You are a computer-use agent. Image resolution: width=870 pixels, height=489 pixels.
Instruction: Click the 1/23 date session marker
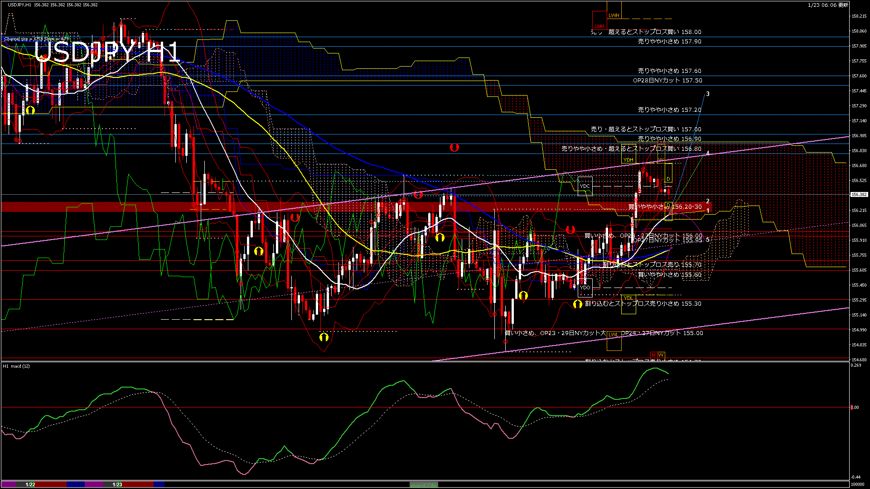pyautogui.click(x=117, y=484)
